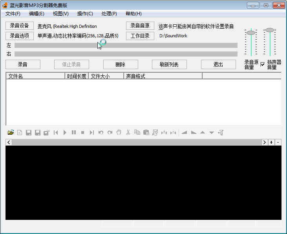Click the paste clipboard icon

[146, 133]
